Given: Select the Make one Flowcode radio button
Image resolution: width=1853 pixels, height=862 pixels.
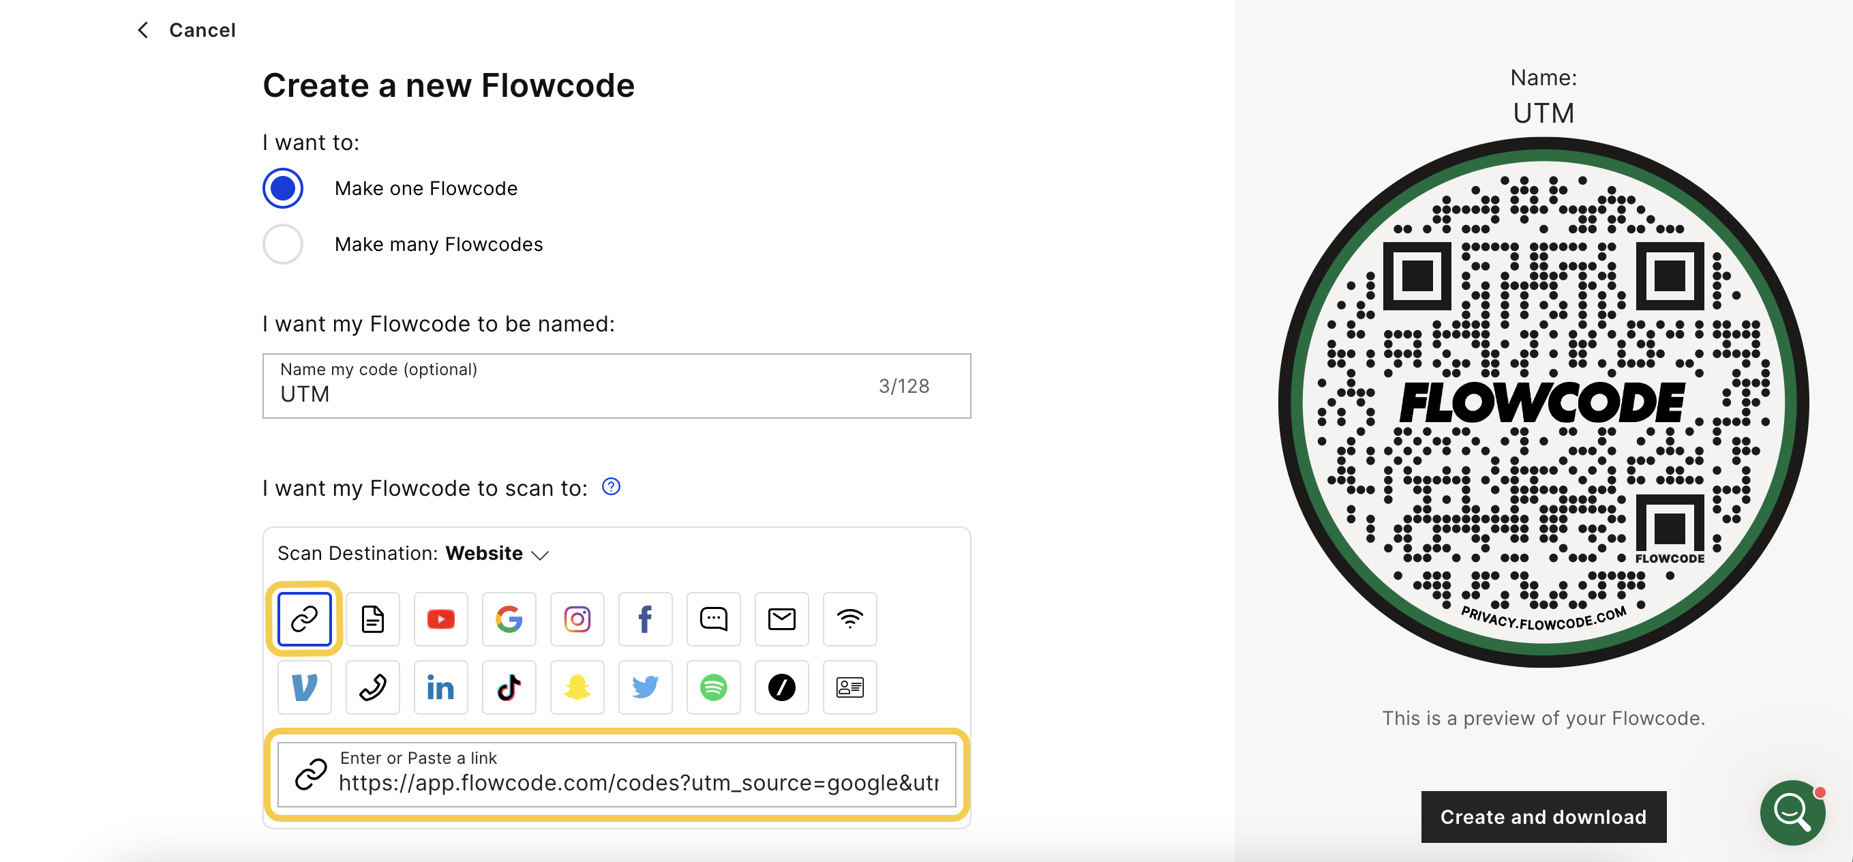Looking at the screenshot, I should click(283, 188).
